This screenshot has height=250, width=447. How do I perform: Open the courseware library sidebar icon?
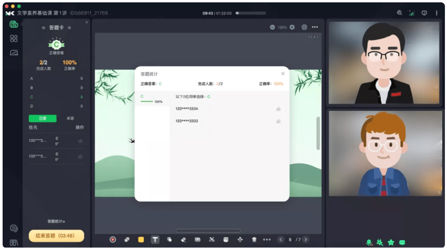14,243
